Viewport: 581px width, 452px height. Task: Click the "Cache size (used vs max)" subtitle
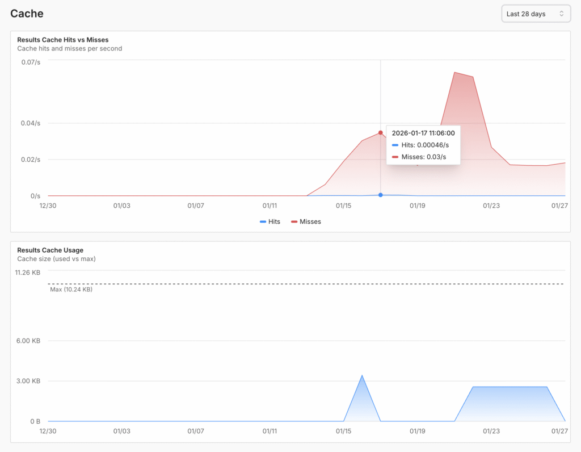56,259
